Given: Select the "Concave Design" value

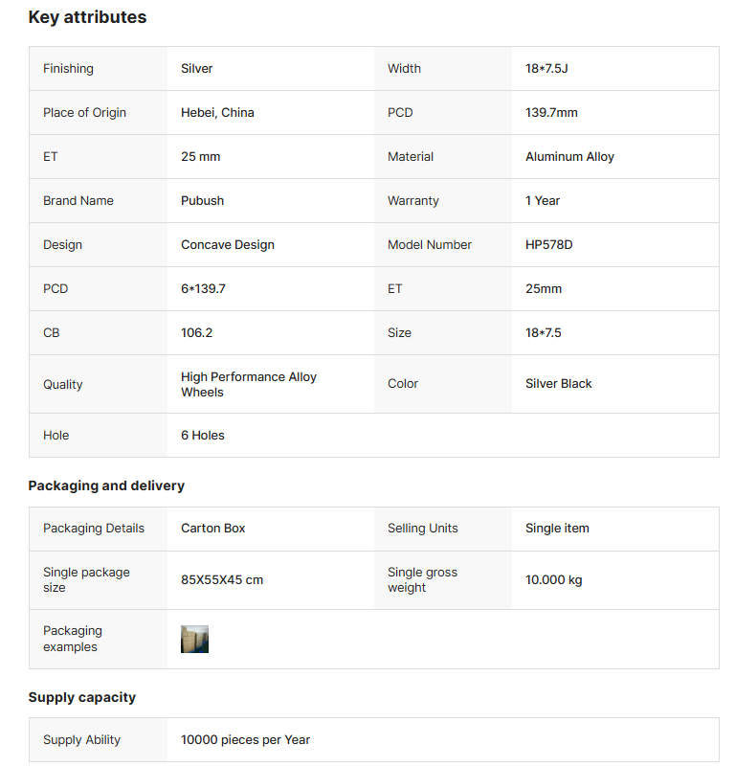Looking at the screenshot, I should tap(228, 245).
